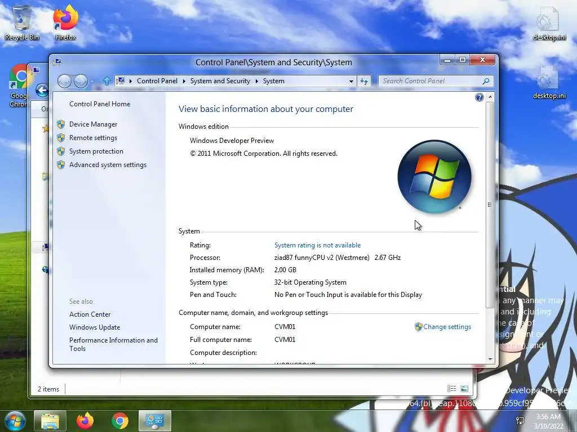
Task: Click the Back navigation button
Action: [64, 81]
